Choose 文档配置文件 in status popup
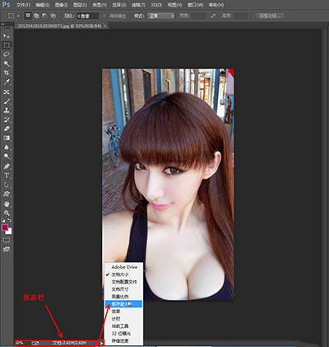Viewport: 329px width, 347px height. point(124,282)
